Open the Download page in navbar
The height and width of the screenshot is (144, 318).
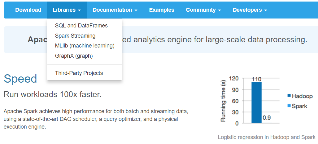pos(28,10)
